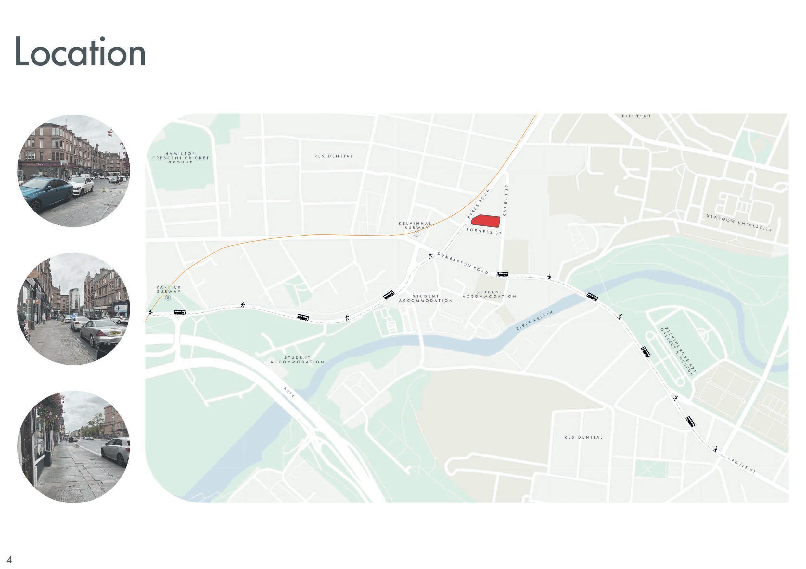
Task: Click the pedestrian icon at Byres Road junction
Action: (431, 256)
